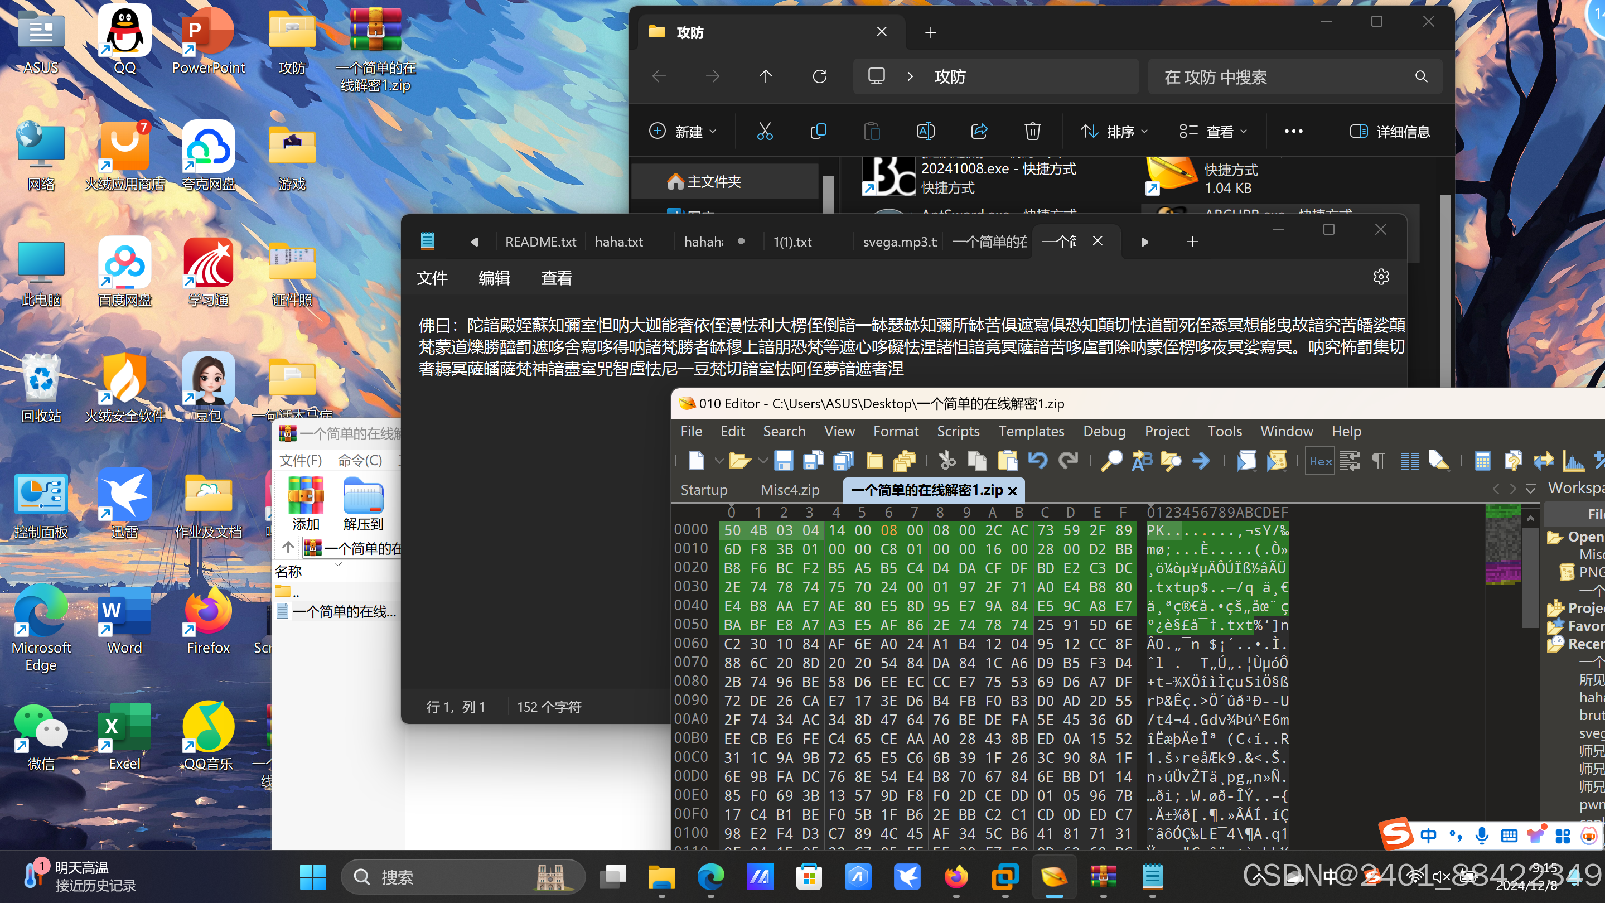
Task: Click the Goto arrow icon in 010 Editor
Action: coord(1201,461)
